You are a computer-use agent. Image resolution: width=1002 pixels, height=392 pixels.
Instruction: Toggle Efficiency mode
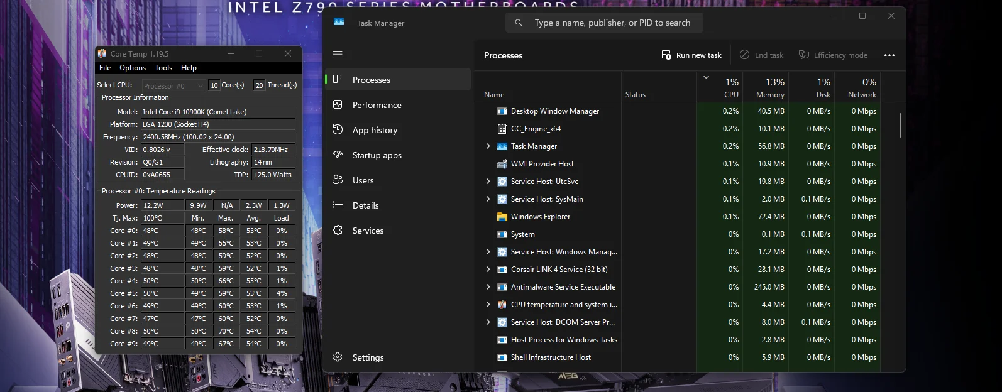point(833,55)
